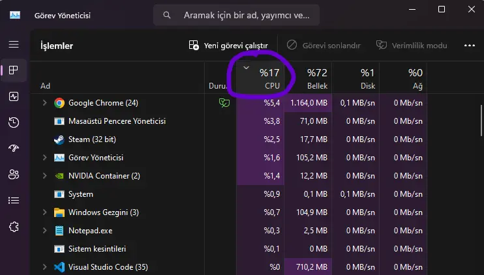
Task: Click the search magnifier icon
Action: pos(167,15)
